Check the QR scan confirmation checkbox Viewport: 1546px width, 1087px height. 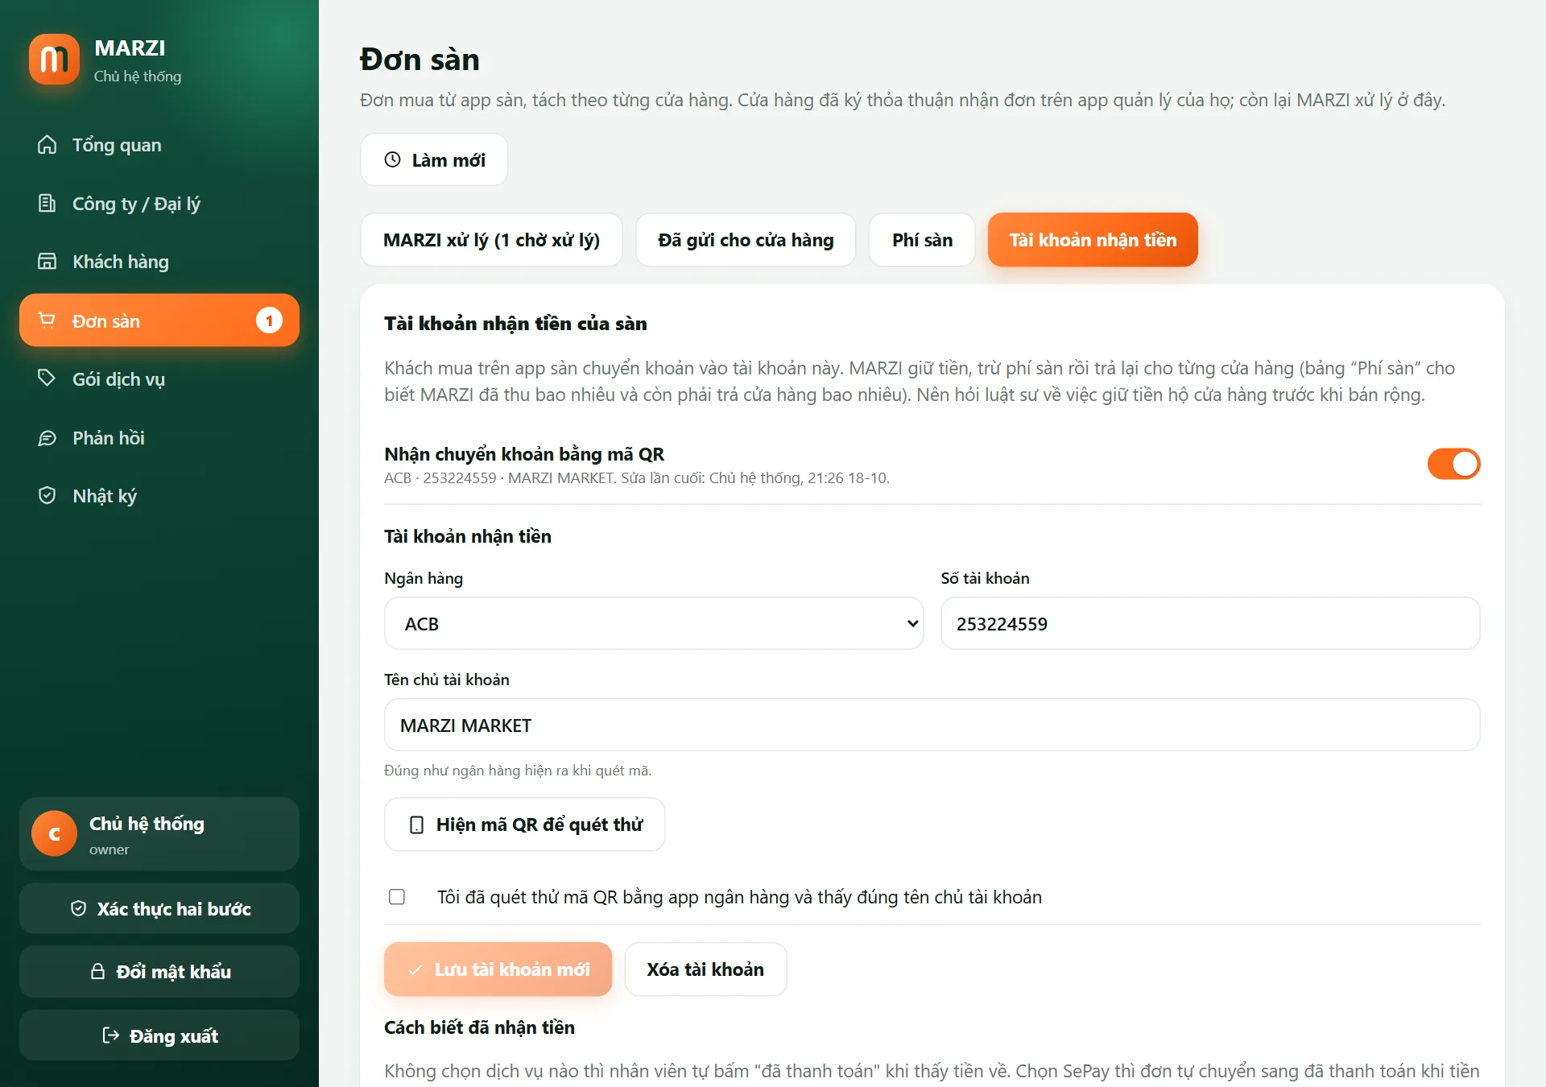click(x=397, y=897)
